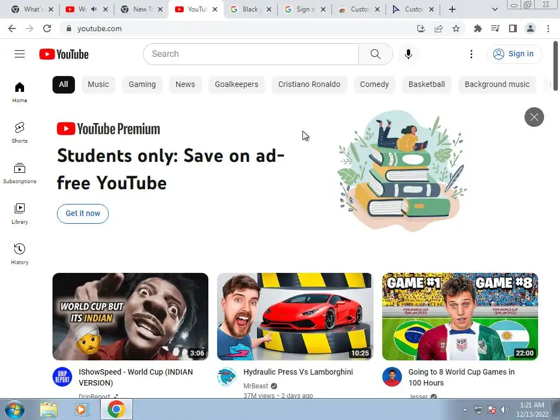Open MrBeast channel name link
The height and width of the screenshot is (420, 560).
coord(256,386)
